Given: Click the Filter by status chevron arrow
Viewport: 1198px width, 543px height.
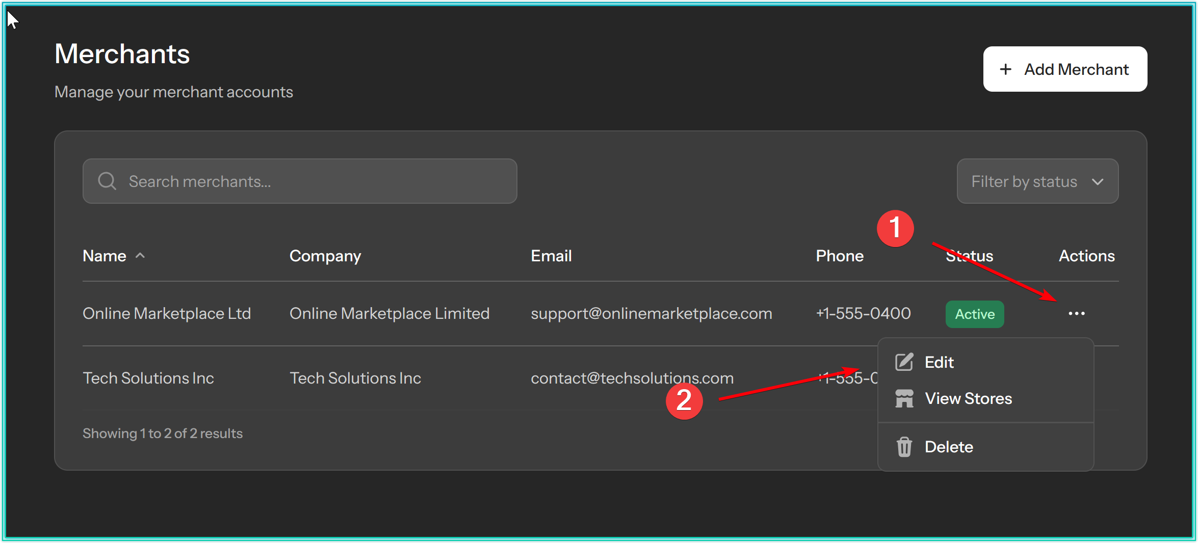Looking at the screenshot, I should pyautogui.click(x=1098, y=182).
